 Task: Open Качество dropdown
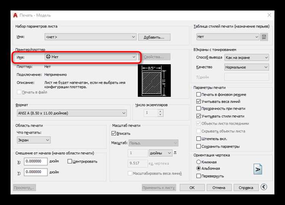coord(247,67)
